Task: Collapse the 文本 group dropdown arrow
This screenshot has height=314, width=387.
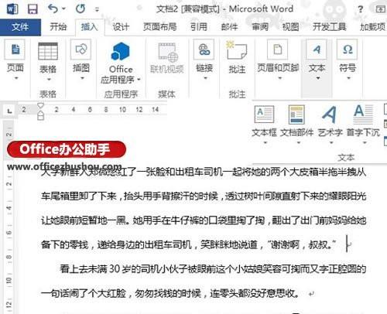Action: 318,78
